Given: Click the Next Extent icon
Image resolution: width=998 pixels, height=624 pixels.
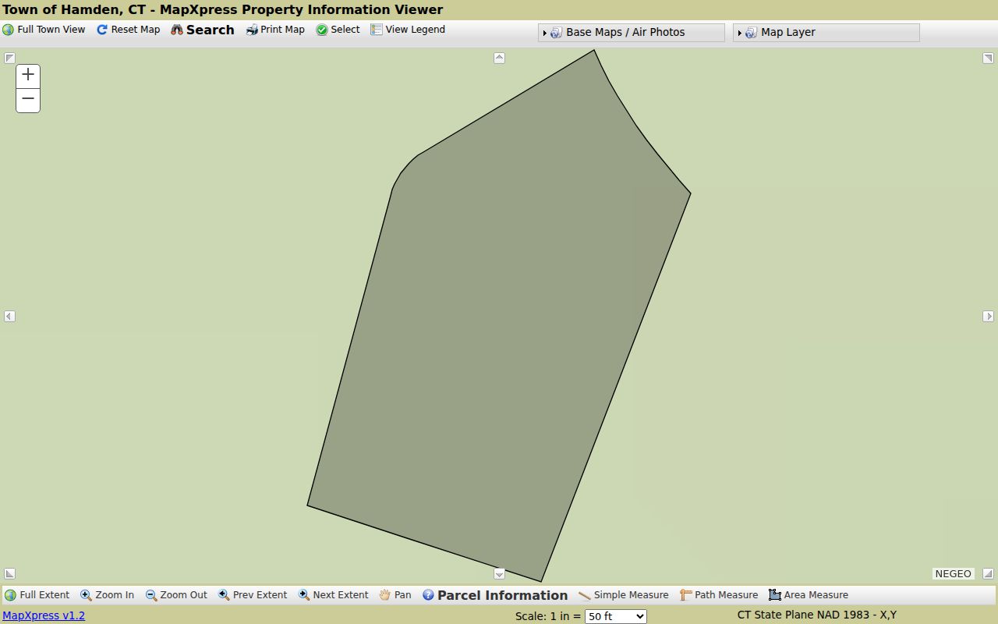Looking at the screenshot, I should pos(304,595).
